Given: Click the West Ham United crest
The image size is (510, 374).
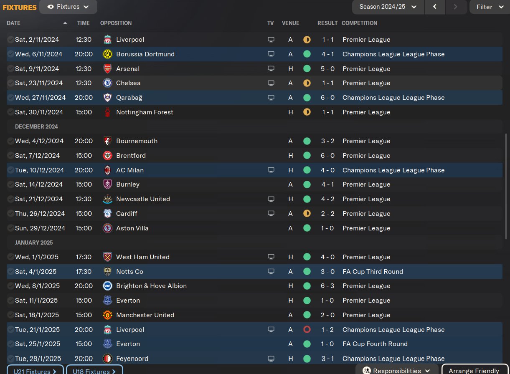Looking at the screenshot, I should [107, 257].
